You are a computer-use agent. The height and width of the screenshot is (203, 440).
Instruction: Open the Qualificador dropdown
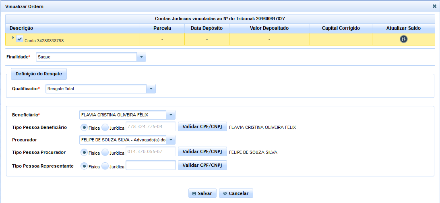click(x=151, y=89)
